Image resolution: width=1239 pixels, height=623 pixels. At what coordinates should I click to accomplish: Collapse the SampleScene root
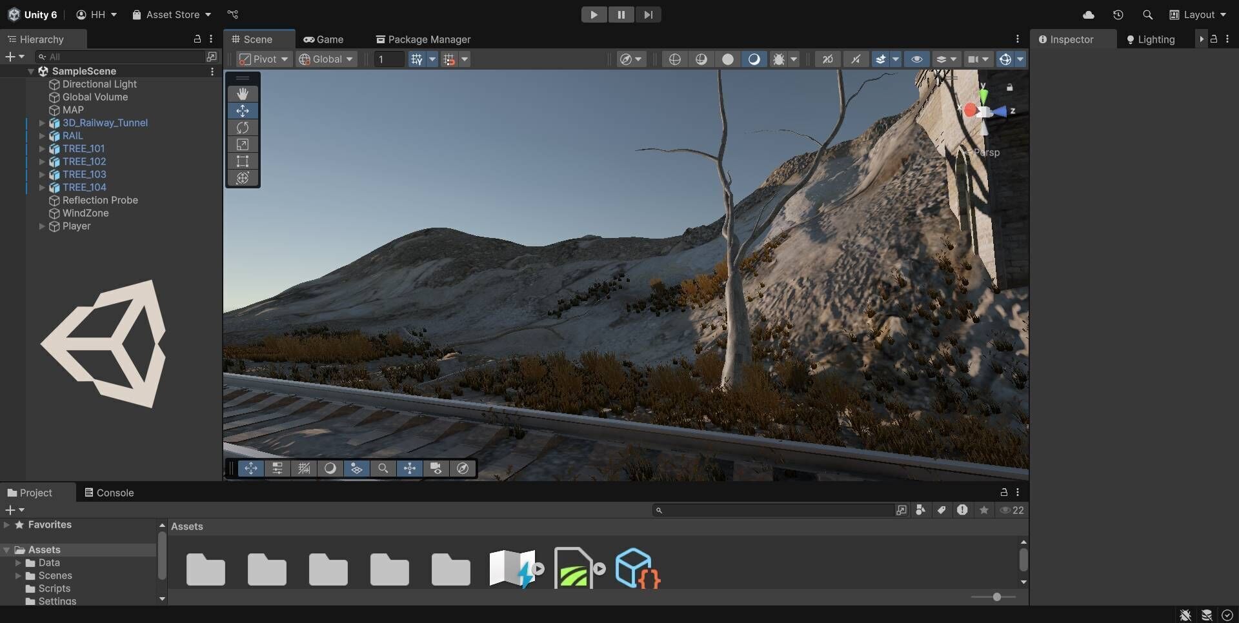coord(31,72)
